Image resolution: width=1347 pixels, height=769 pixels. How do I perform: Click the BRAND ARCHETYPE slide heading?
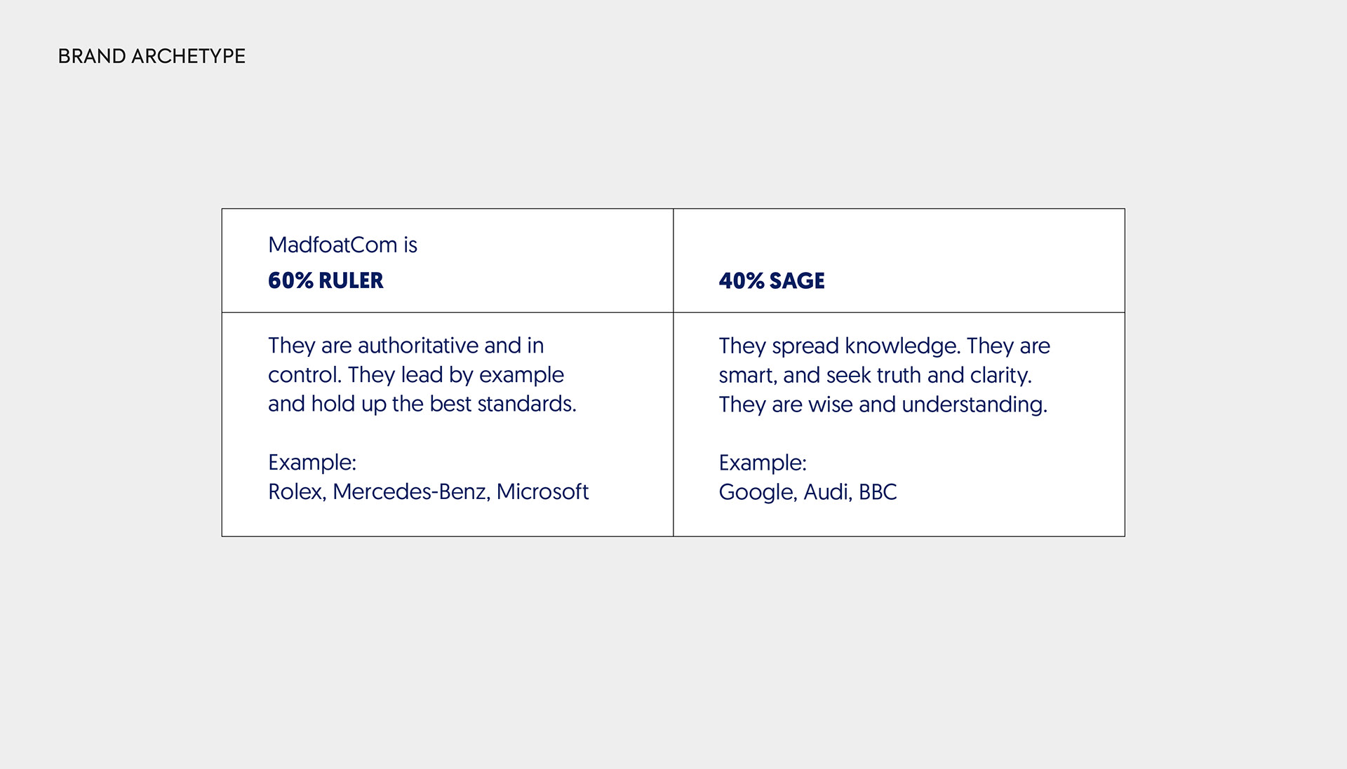tap(152, 56)
